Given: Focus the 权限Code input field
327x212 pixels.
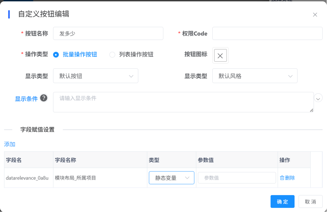Looking at the screenshot, I should click(x=267, y=34).
